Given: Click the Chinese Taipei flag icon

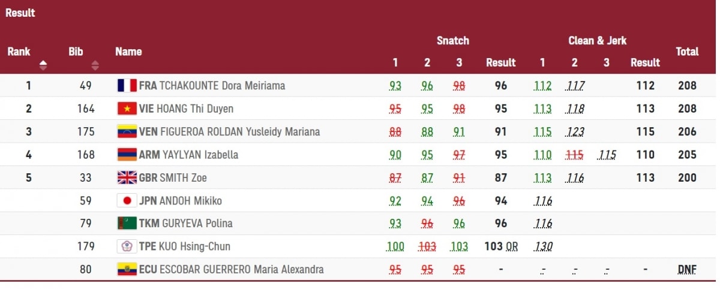Looking at the screenshot, I should [127, 246].
